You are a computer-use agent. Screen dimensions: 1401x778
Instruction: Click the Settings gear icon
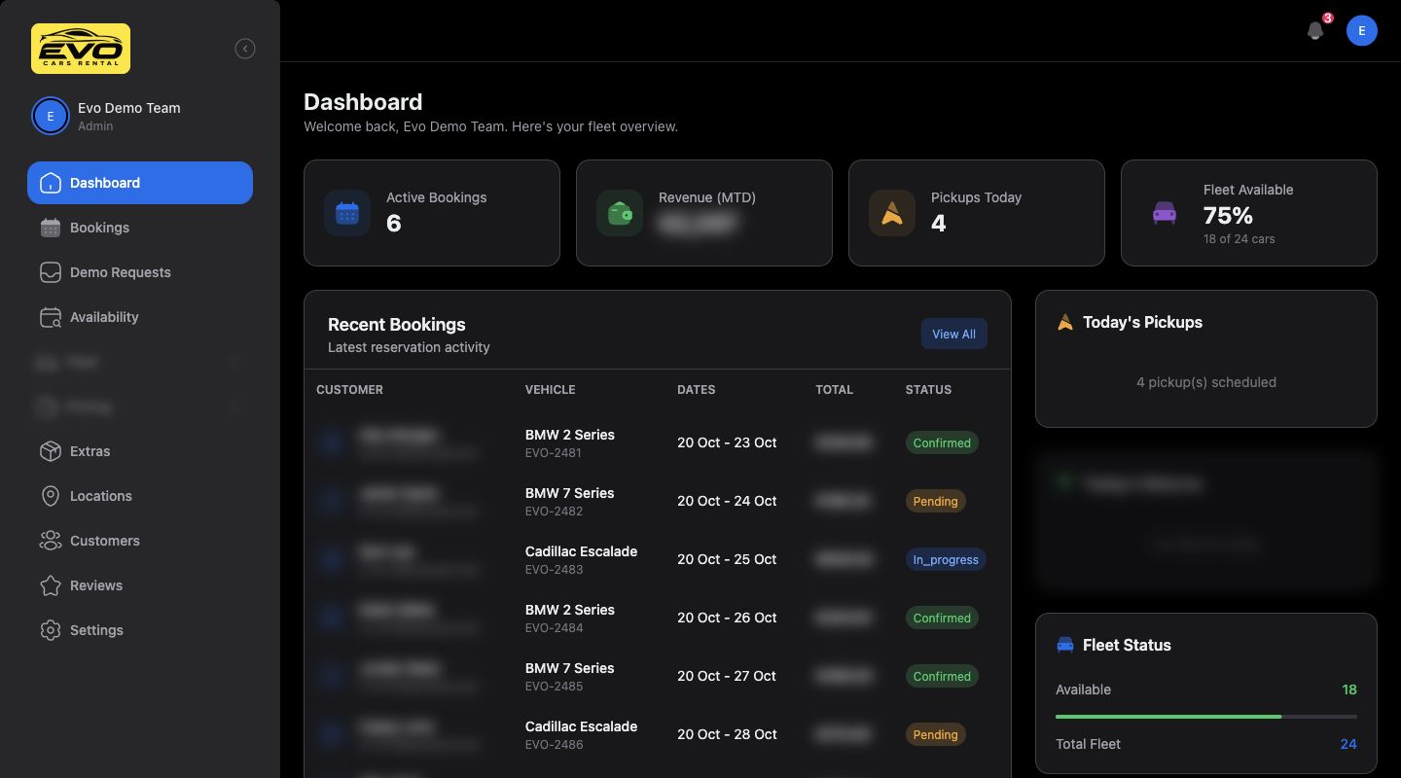point(51,630)
